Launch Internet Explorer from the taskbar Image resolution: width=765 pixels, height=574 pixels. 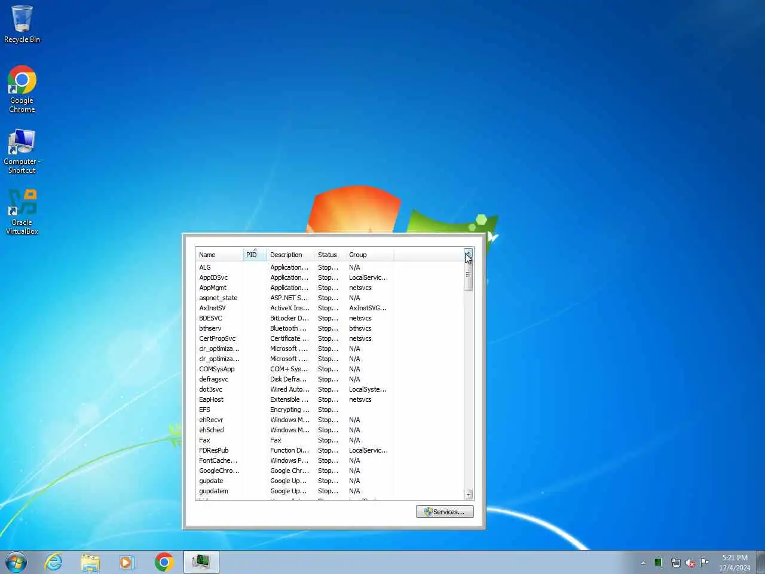pyautogui.click(x=54, y=563)
